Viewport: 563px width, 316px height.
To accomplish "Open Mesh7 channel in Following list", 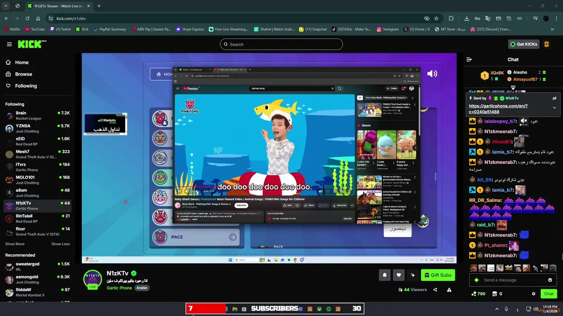I will click(x=37, y=154).
